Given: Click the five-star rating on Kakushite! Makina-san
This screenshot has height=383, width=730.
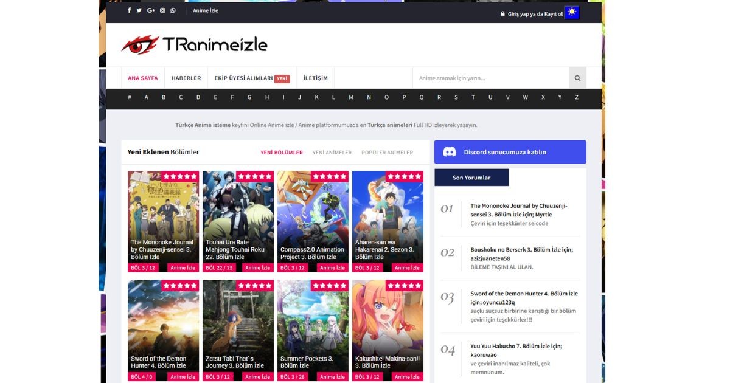Looking at the screenshot, I should pos(404,286).
